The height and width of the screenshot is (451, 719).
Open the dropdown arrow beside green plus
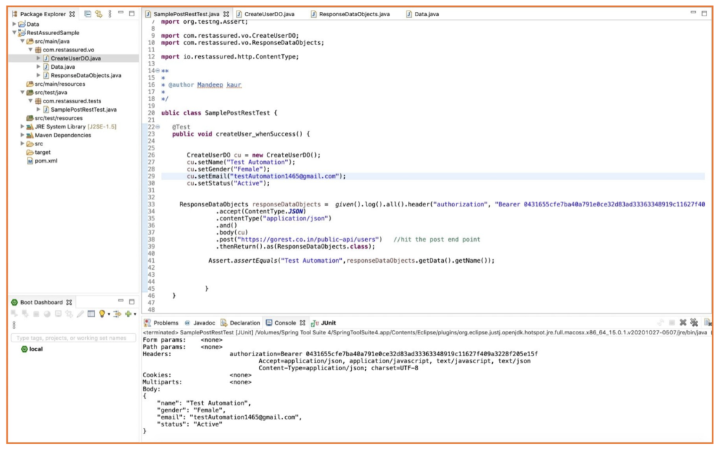135,314
